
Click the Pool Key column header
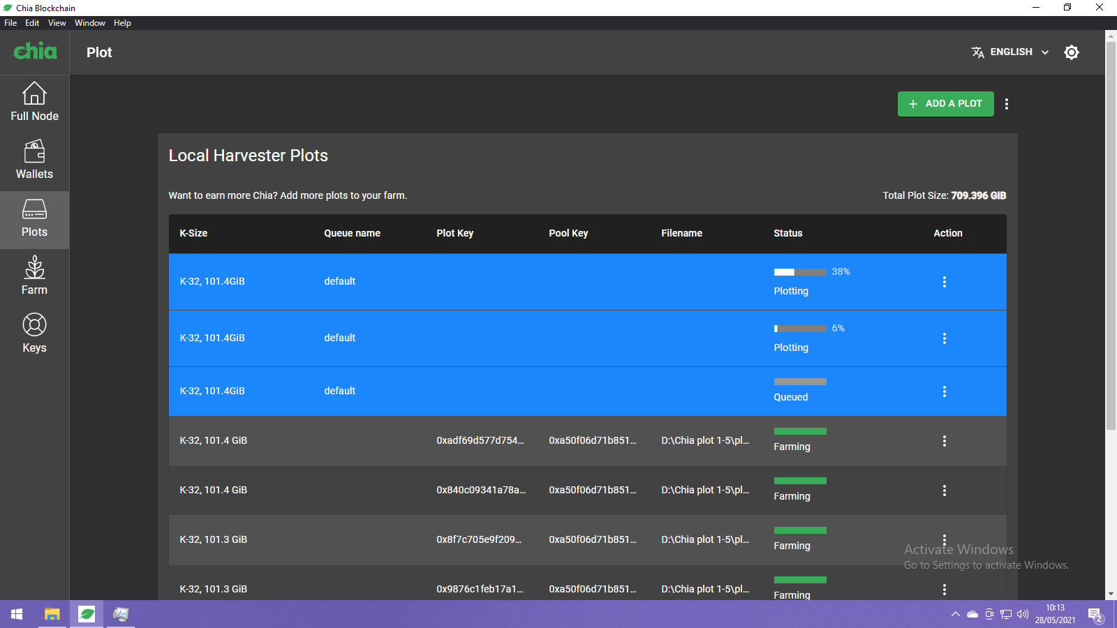tap(568, 233)
